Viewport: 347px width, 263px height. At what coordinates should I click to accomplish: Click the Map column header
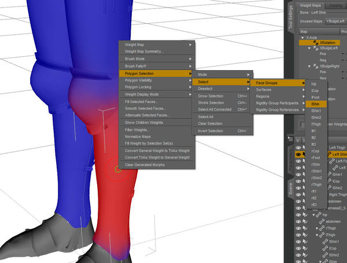click(319, 31)
